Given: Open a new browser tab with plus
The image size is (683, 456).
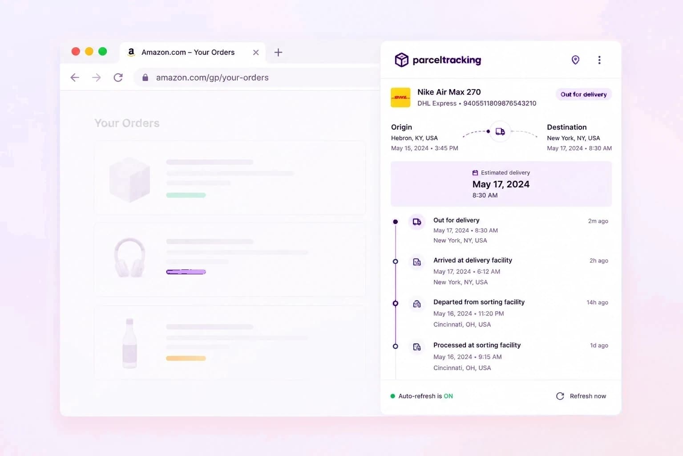Looking at the screenshot, I should point(278,52).
